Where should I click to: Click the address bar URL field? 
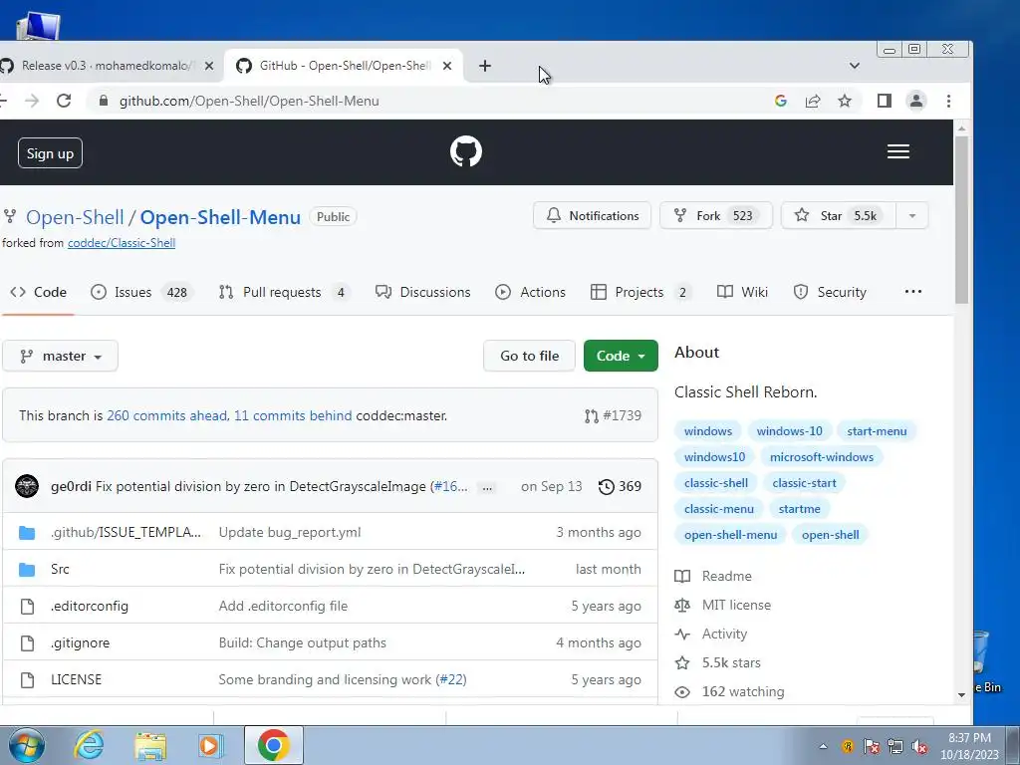pos(429,101)
